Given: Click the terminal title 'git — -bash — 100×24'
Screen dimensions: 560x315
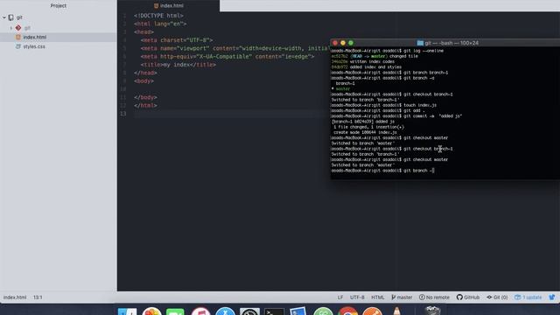Looking at the screenshot, I should click(x=451, y=43).
